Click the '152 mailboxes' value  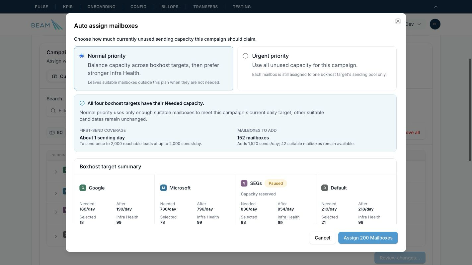[x=253, y=137]
